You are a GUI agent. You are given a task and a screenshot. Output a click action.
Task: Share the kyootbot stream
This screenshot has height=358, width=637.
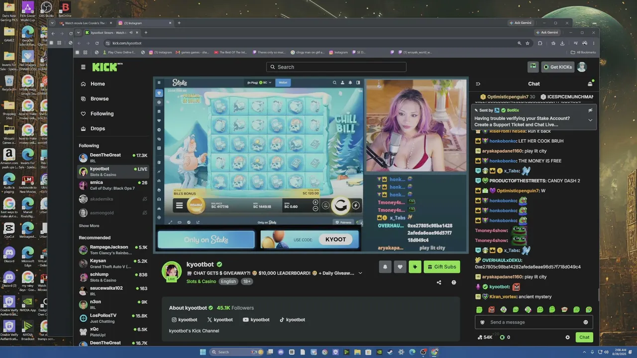(439, 282)
